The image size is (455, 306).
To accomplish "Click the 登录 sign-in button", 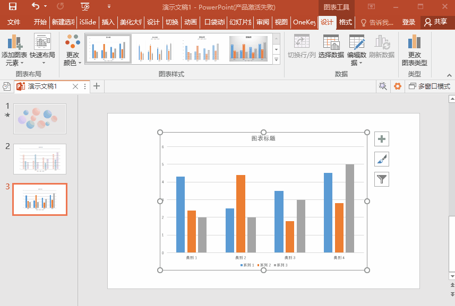I will (x=409, y=22).
